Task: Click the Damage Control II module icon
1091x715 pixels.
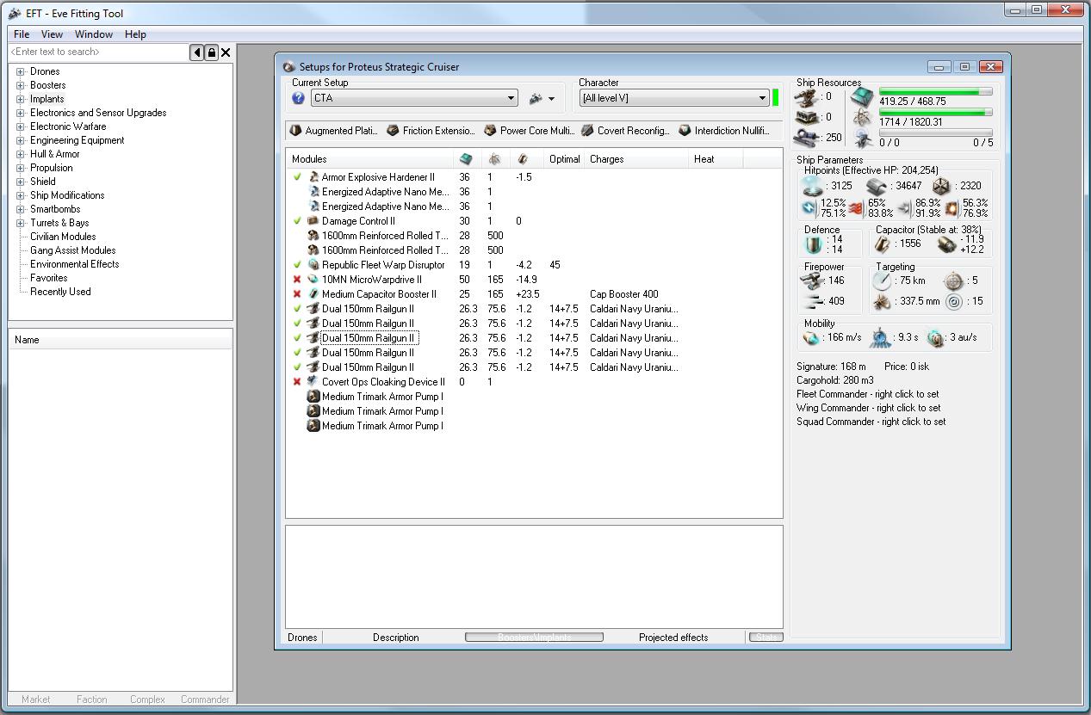Action: pos(313,221)
